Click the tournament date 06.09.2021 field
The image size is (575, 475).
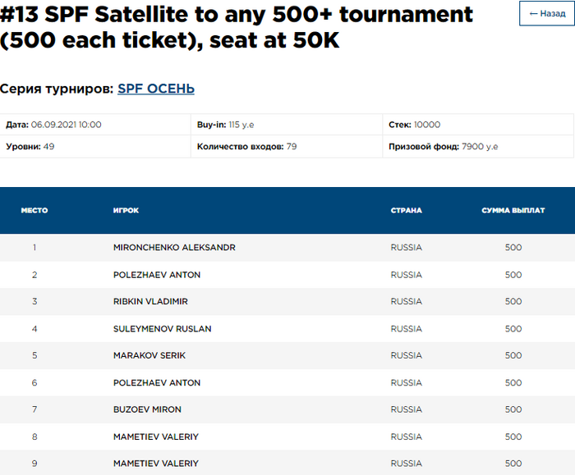53,125
